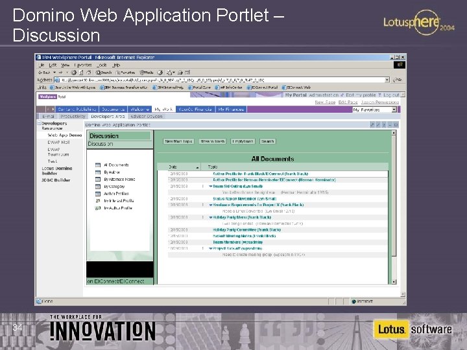The height and width of the screenshot is (350, 467).
Task: Click the Media toolbar button
Action: point(147,73)
